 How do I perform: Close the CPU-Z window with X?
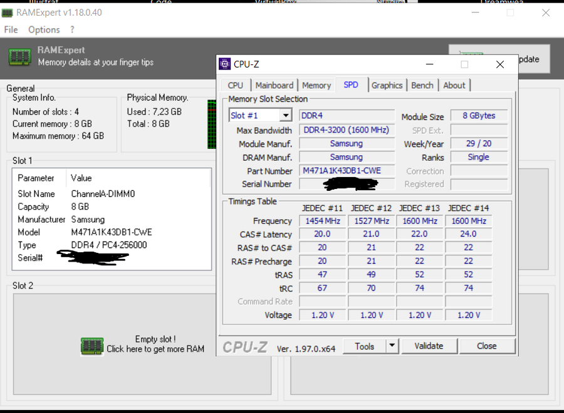(x=500, y=64)
